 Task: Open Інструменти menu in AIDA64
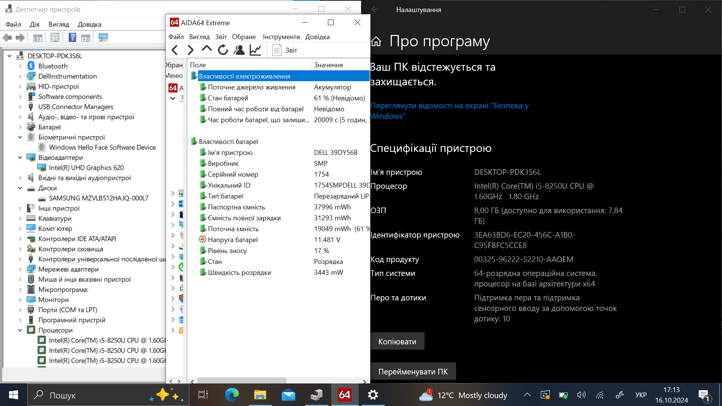click(281, 37)
